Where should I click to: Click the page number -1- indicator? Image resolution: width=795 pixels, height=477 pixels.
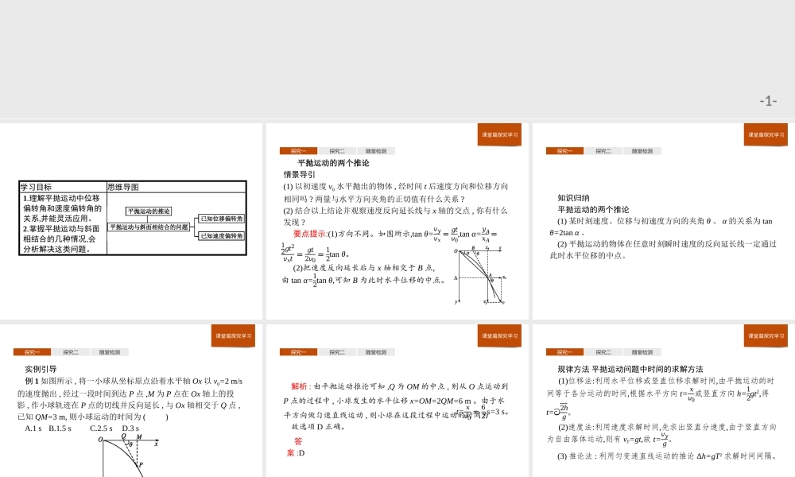pyautogui.click(x=769, y=99)
